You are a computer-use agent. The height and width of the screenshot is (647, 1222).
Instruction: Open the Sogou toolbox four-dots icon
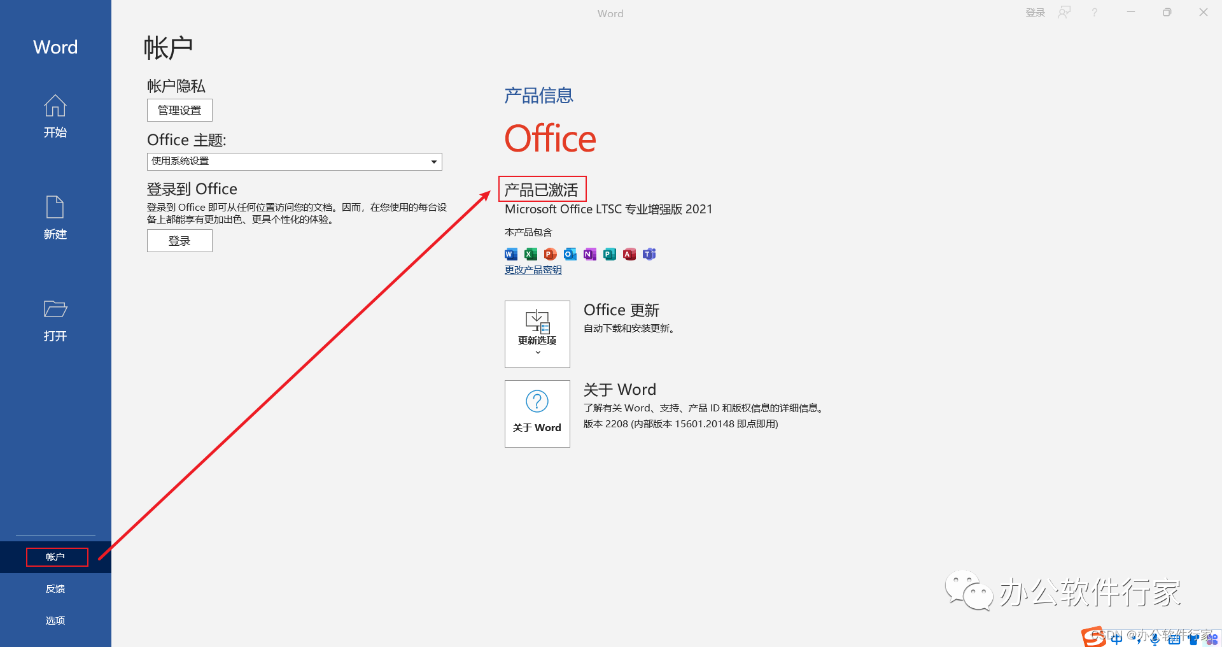tap(1212, 639)
